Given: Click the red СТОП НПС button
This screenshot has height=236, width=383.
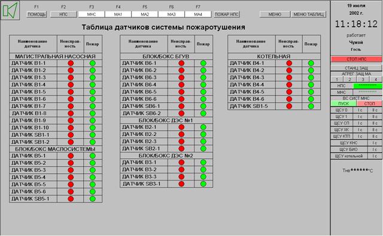Looking at the screenshot, I should tap(357, 59).
